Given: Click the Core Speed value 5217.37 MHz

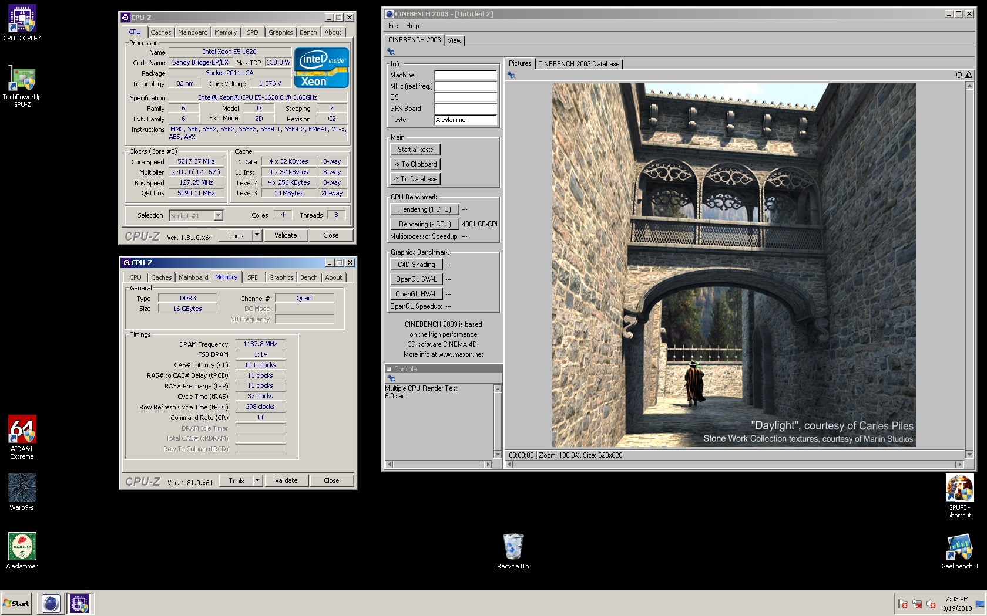Looking at the screenshot, I should pos(196,161).
